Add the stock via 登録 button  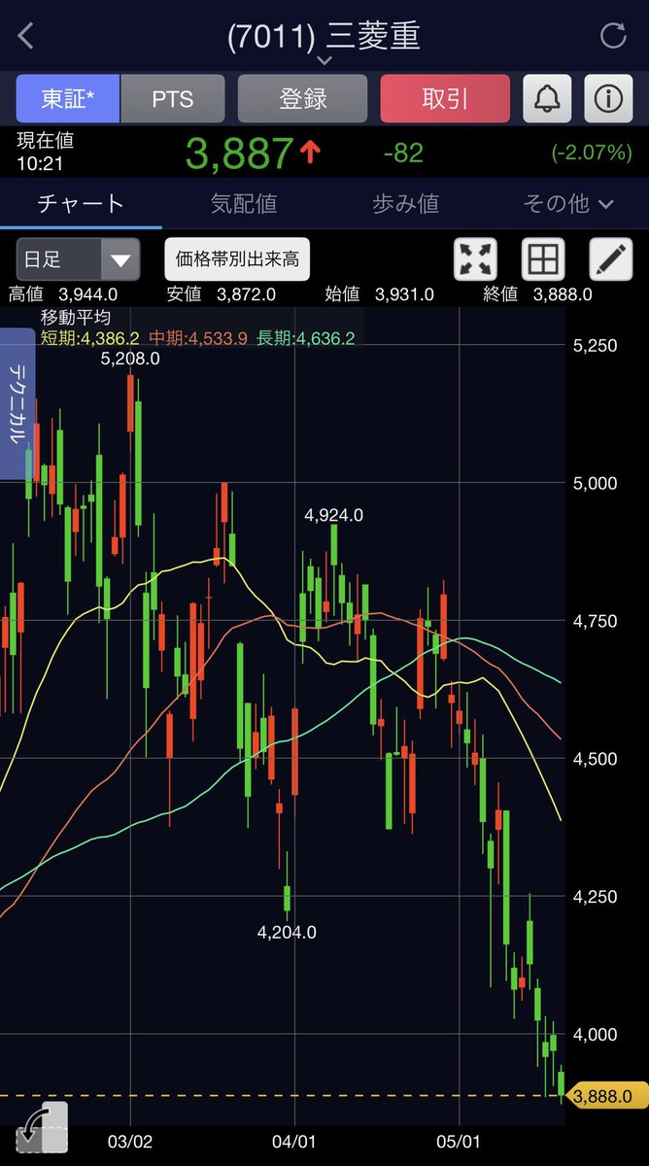coord(303,98)
